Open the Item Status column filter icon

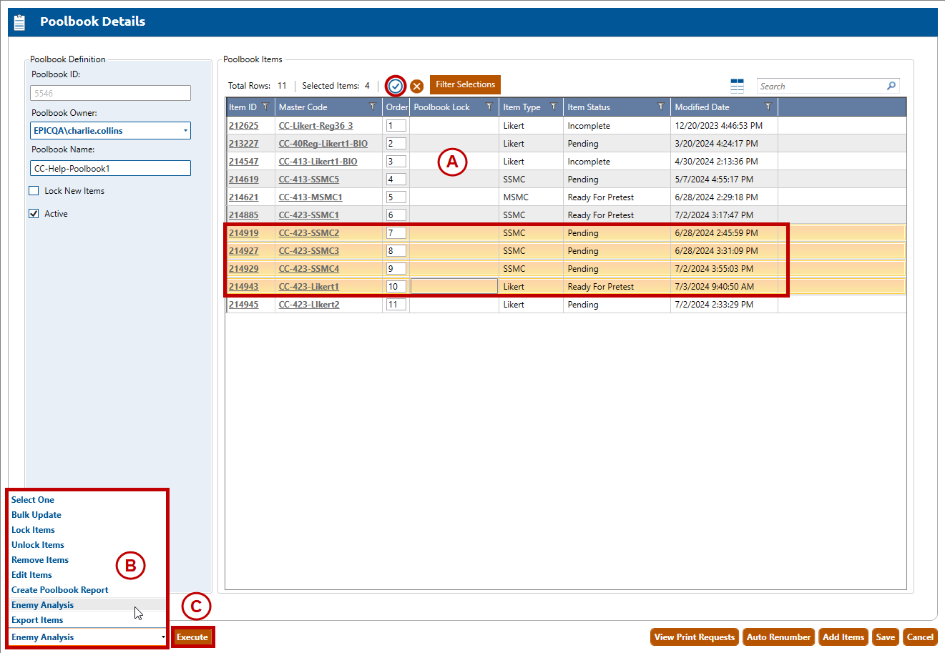(x=660, y=107)
